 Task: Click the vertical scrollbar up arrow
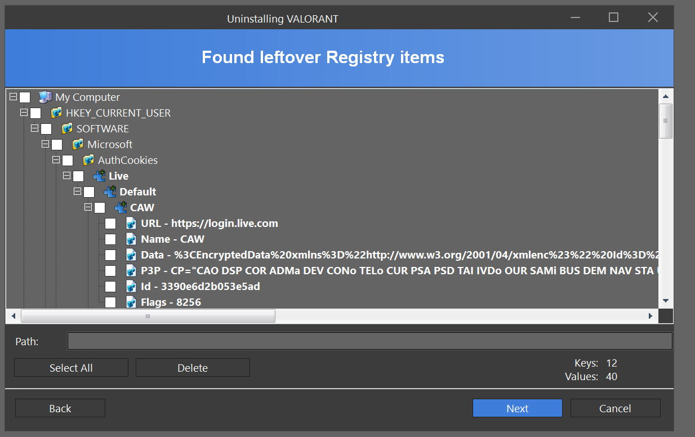click(x=666, y=96)
